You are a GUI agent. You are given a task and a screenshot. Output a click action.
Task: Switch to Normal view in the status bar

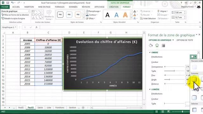click(156, 111)
